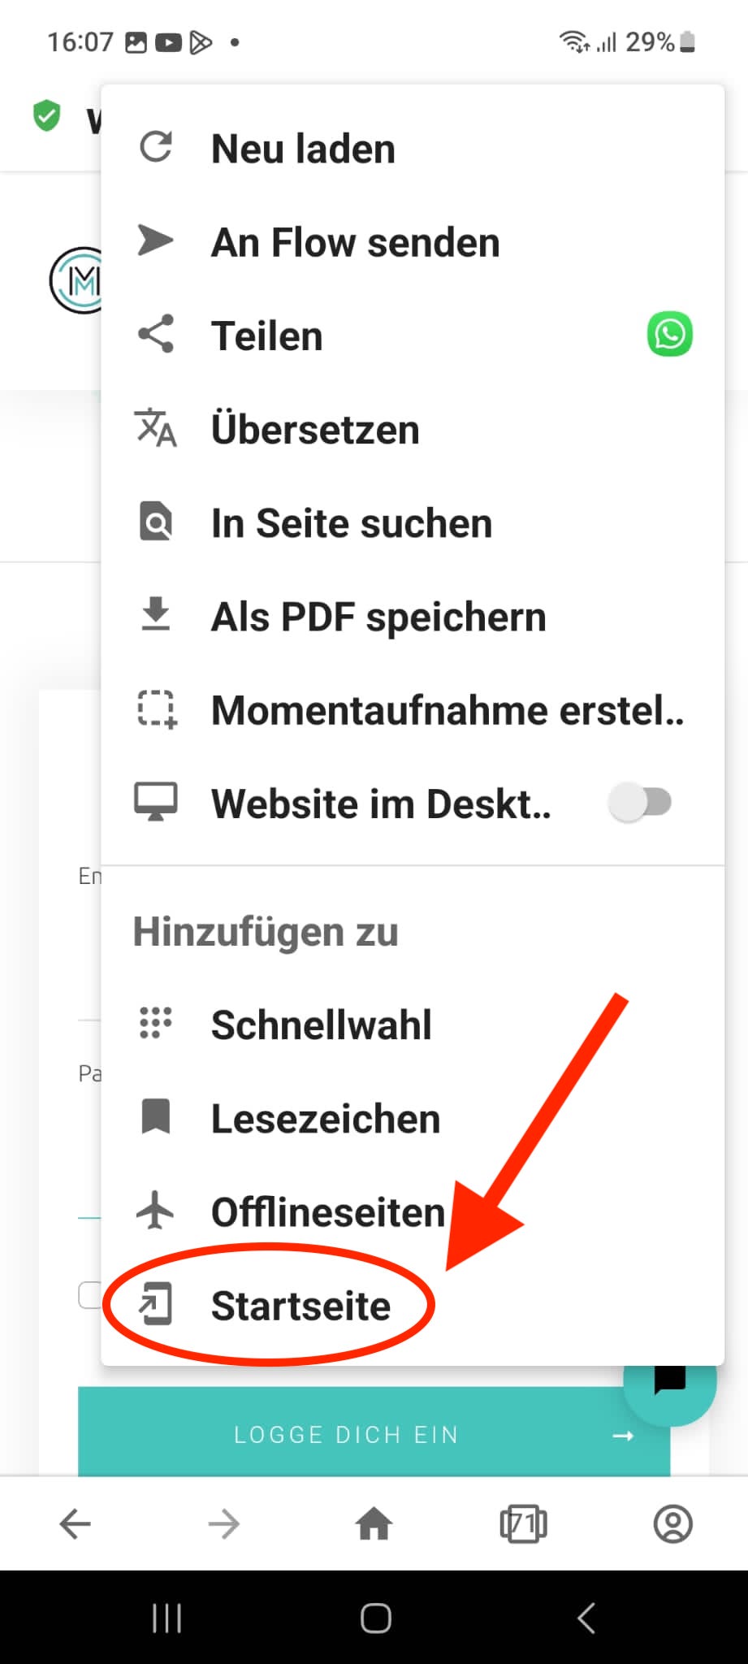Image resolution: width=748 pixels, height=1664 pixels.
Task: Tap the Momentaufnahme snapshot icon
Action: pos(155,709)
